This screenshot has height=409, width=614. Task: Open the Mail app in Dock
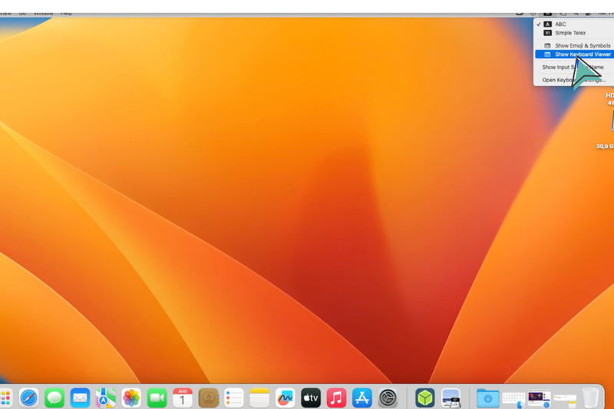(x=80, y=398)
